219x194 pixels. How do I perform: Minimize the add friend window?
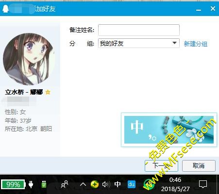click(199, 10)
